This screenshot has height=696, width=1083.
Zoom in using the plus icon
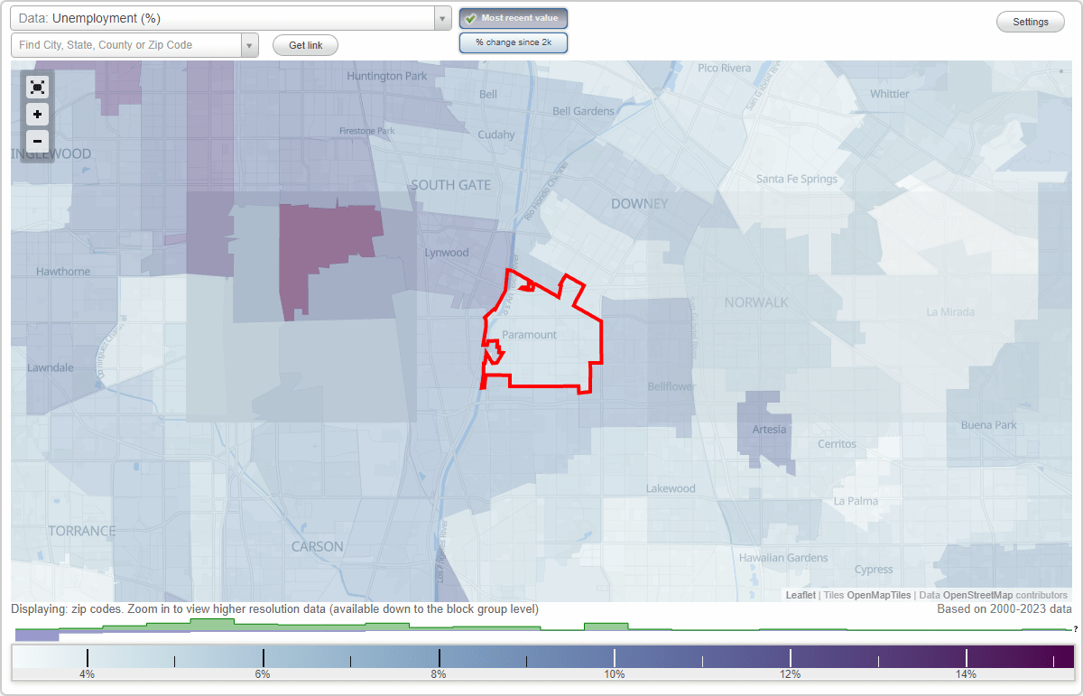click(37, 115)
